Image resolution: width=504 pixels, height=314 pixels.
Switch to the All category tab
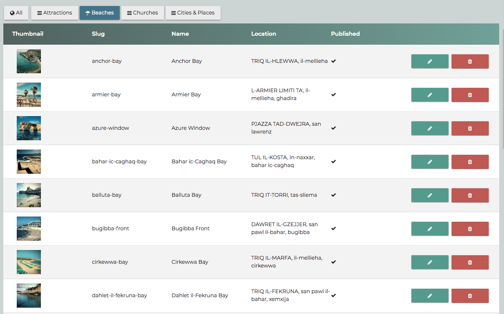(16, 13)
